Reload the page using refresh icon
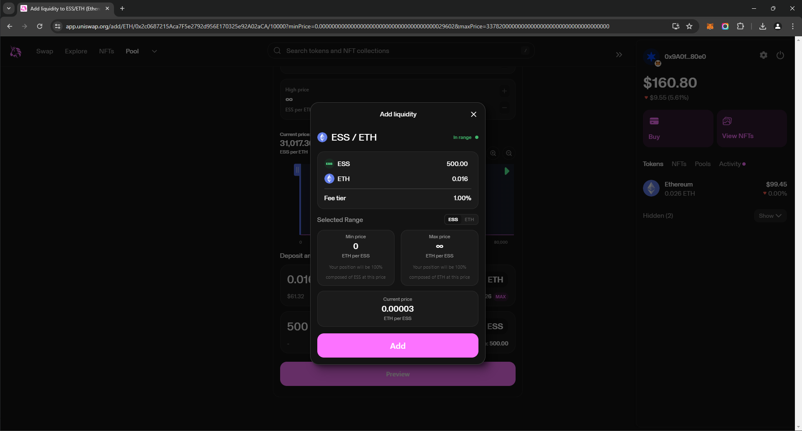The height and width of the screenshot is (431, 802). click(40, 26)
